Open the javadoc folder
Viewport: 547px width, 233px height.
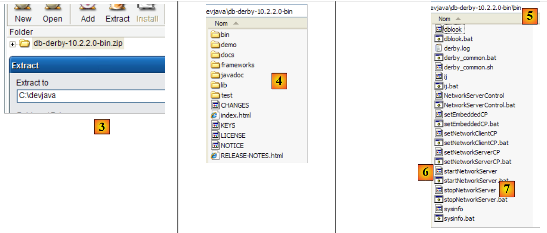[x=232, y=75]
